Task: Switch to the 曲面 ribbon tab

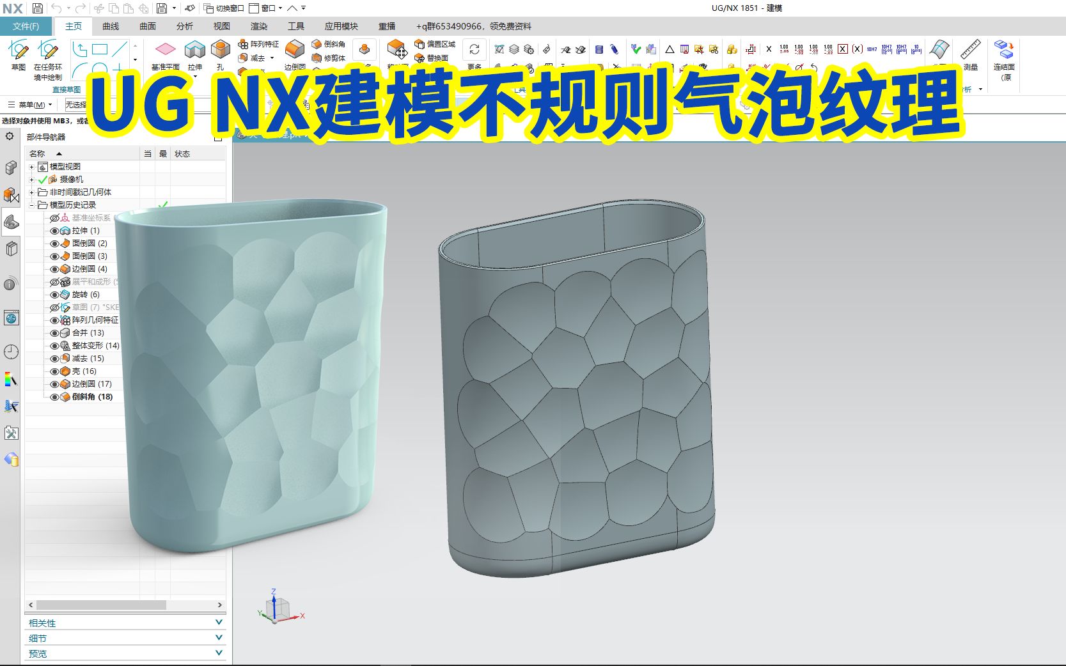Action: click(148, 26)
